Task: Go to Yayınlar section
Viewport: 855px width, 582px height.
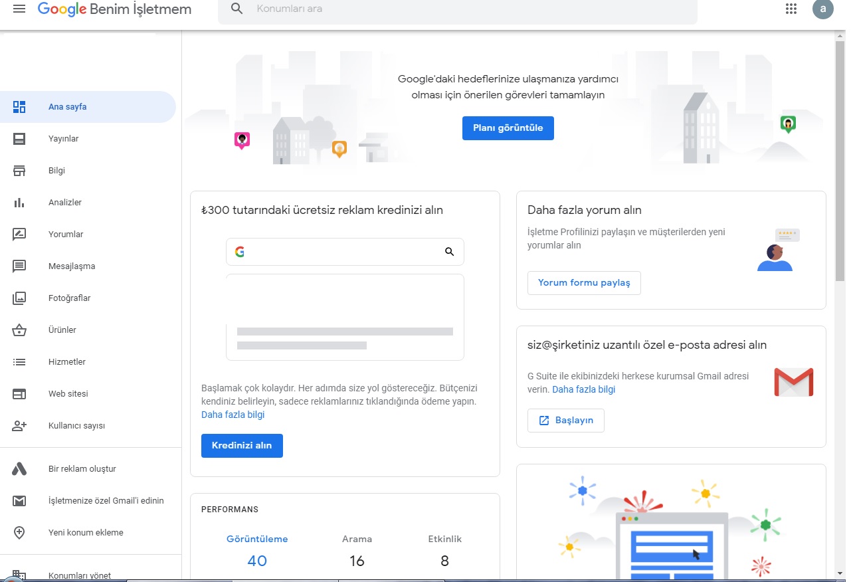Action: (x=88, y=139)
